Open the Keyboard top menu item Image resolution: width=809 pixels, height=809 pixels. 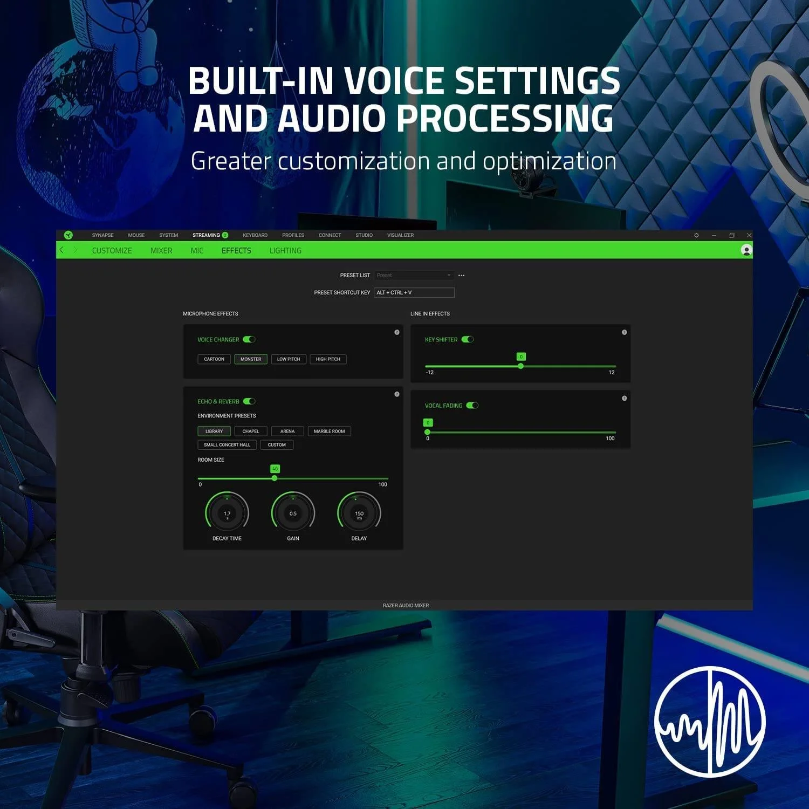255,235
